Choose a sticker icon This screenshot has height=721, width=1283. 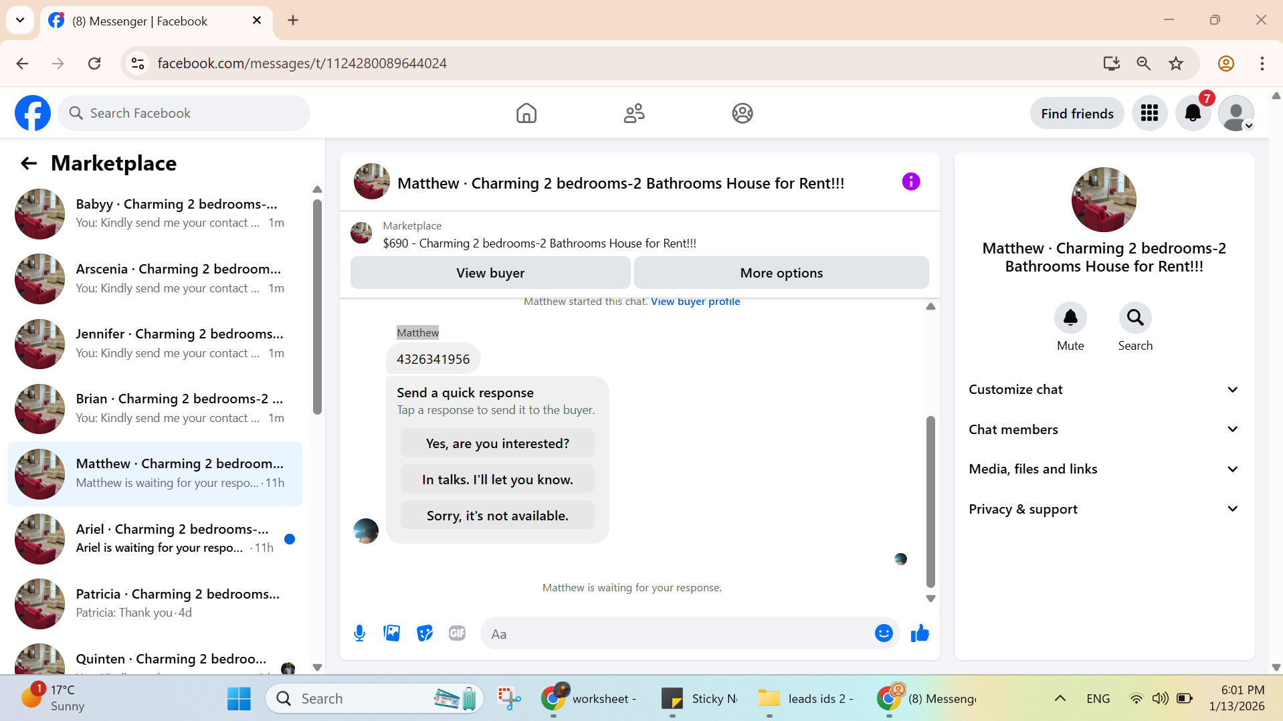click(425, 633)
